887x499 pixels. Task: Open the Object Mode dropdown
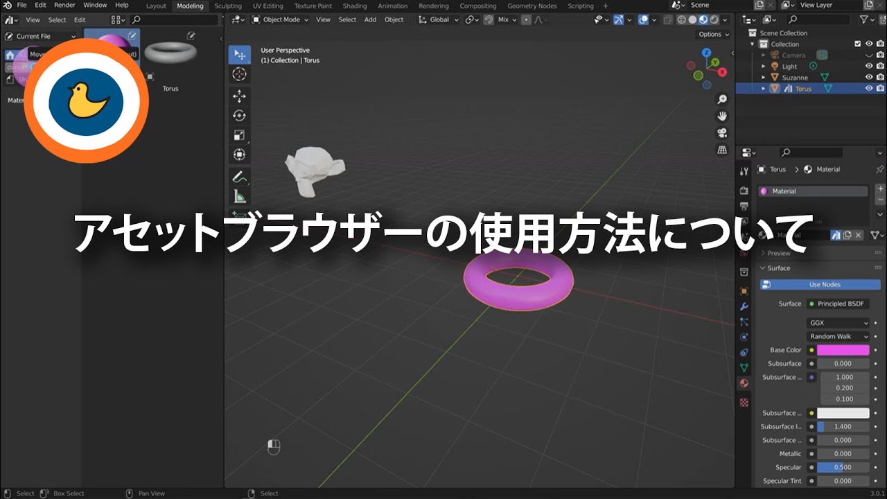[x=280, y=19]
